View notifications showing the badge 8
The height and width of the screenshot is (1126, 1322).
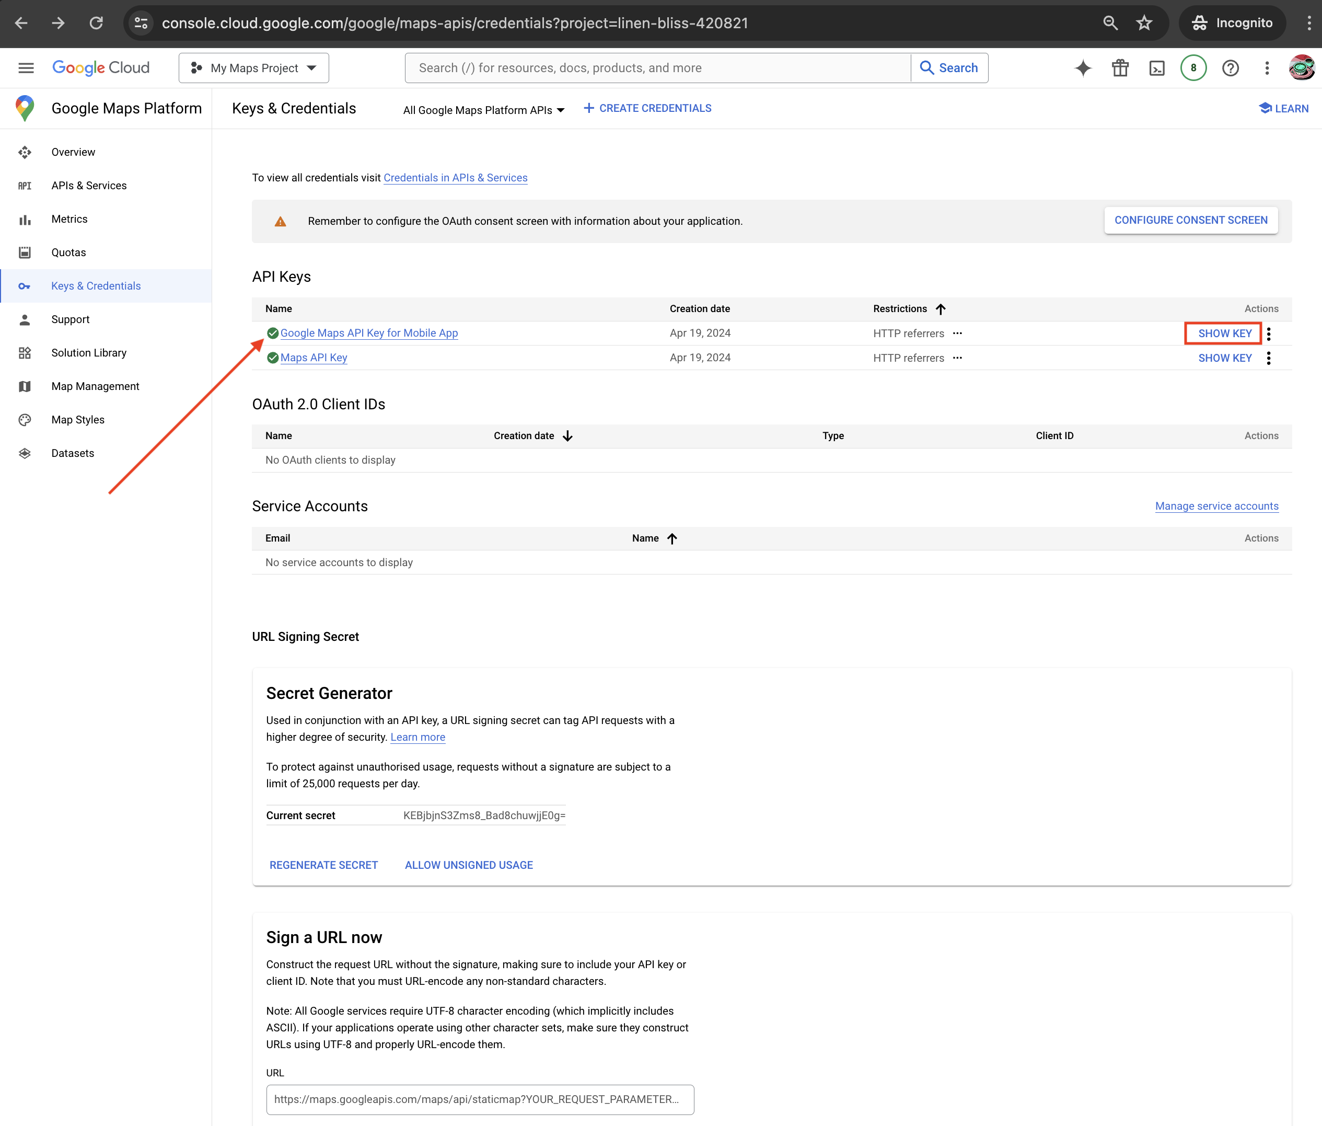tap(1193, 67)
